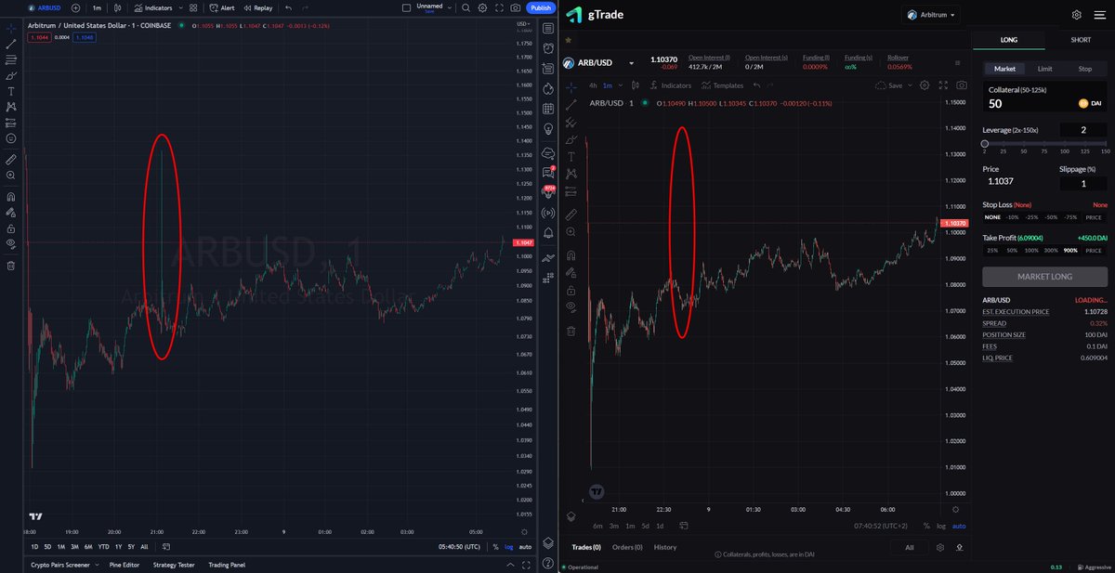This screenshot has height=573, width=1115.
Task: Select Trend Line tool in TradingView left toolbar
Action: [11, 44]
